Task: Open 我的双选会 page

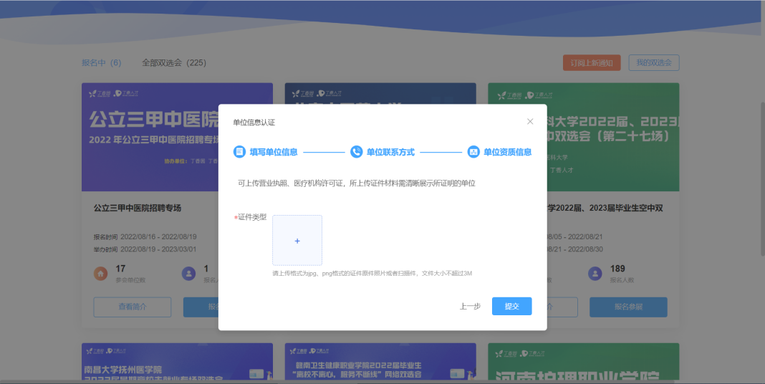Action: click(653, 63)
